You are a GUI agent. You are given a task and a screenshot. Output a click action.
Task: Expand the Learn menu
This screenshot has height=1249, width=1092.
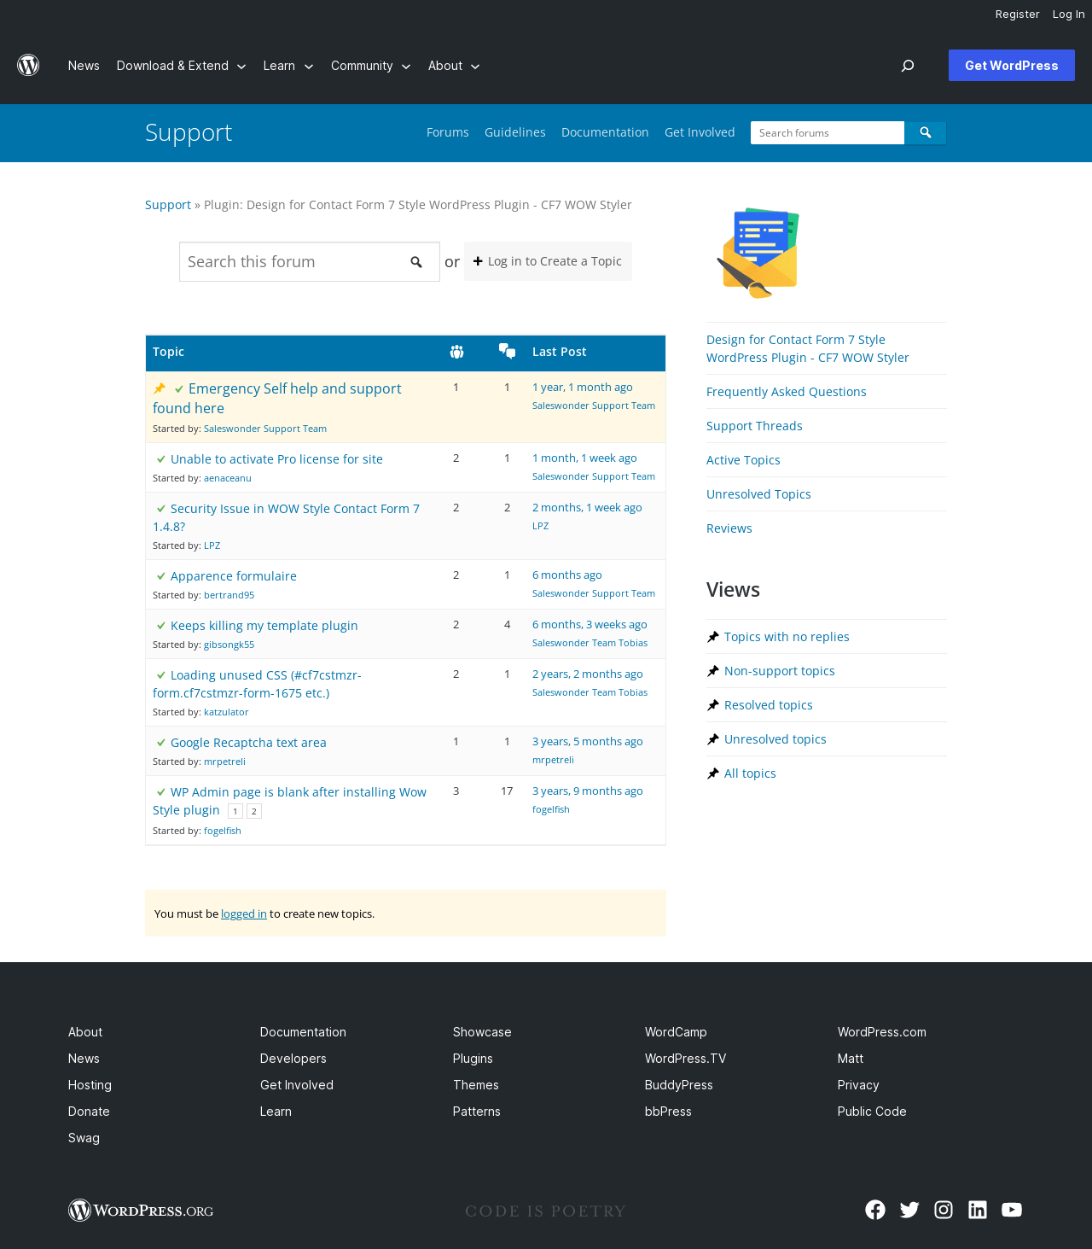(x=288, y=66)
